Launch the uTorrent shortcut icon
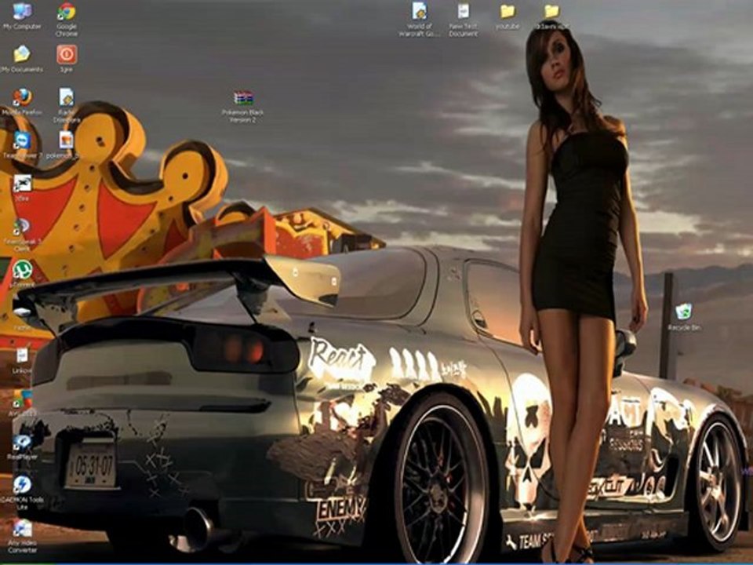 click(22, 269)
